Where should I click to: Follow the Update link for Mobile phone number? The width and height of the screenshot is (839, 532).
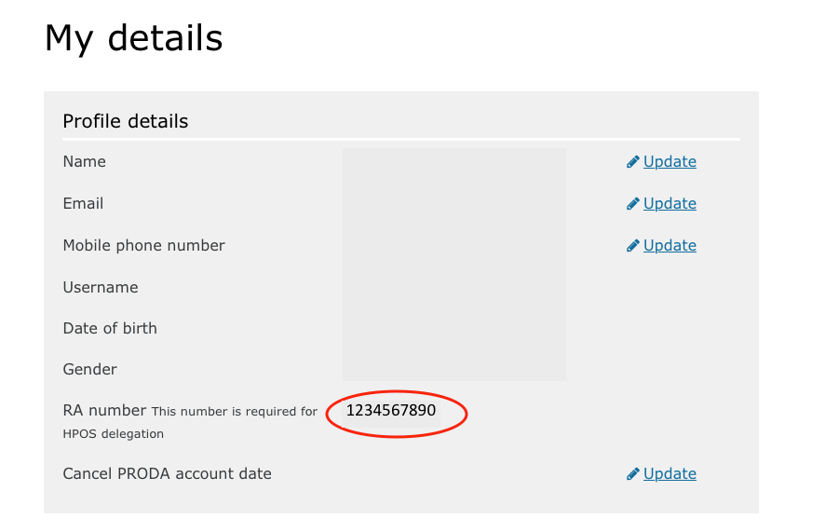coord(670,245)
